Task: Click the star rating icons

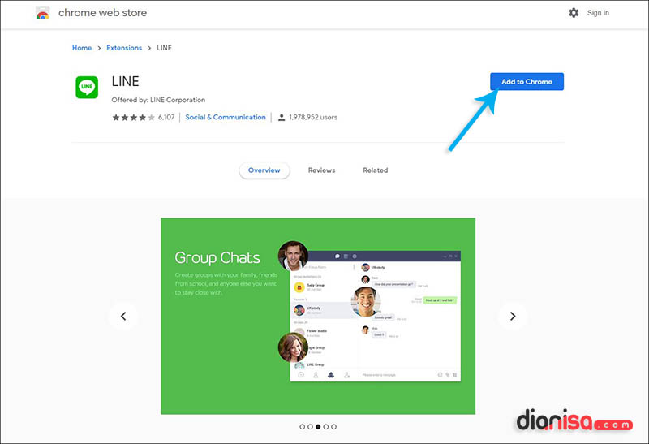Action: click(x=133, y=118)
